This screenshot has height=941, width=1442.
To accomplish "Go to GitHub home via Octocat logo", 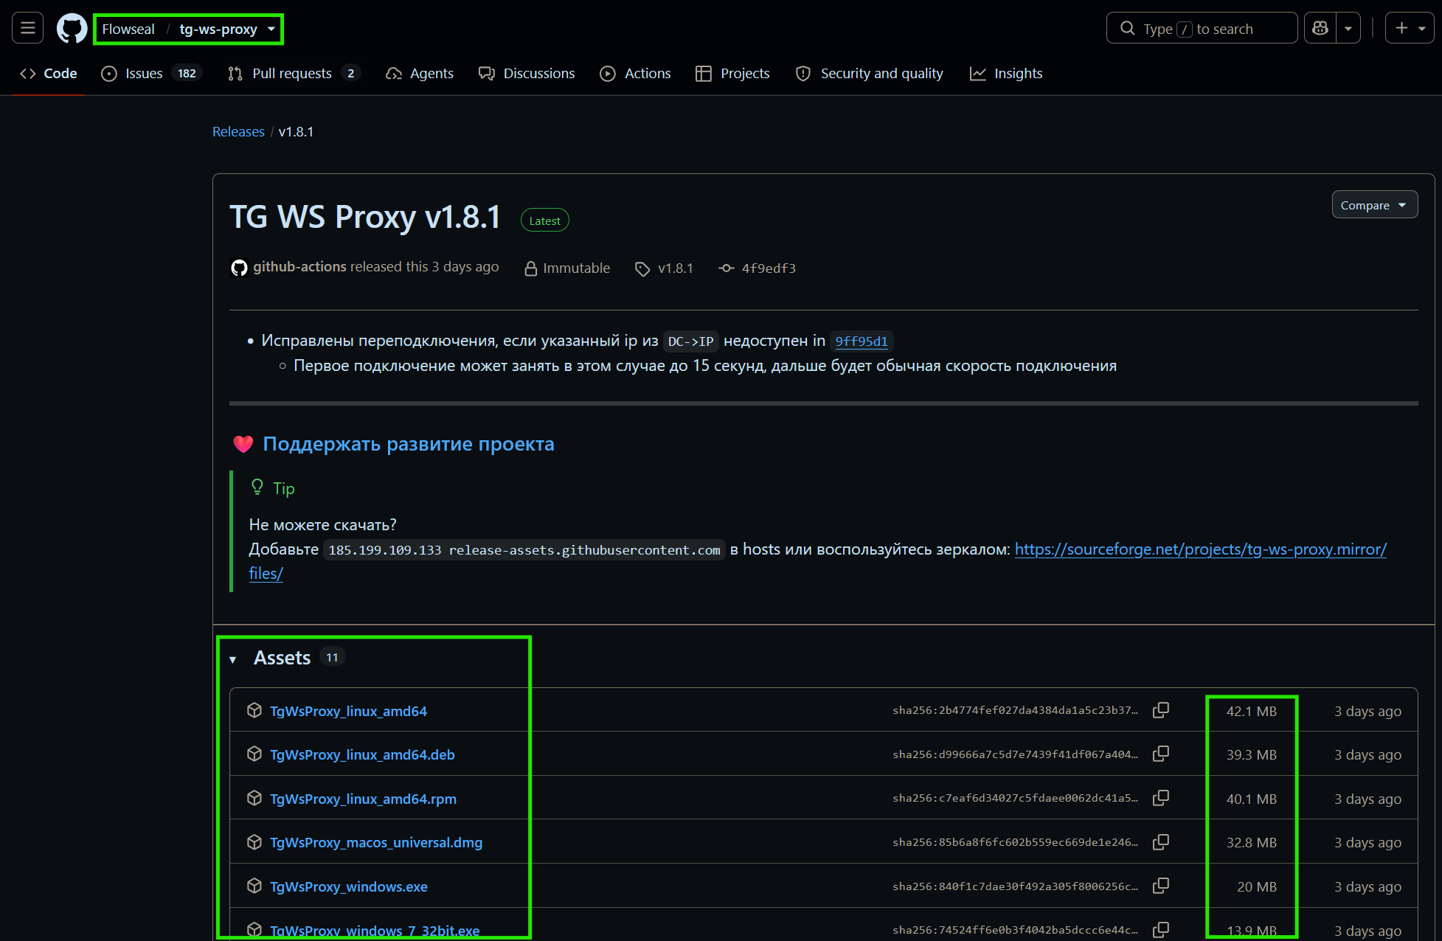I will (72, 29).
